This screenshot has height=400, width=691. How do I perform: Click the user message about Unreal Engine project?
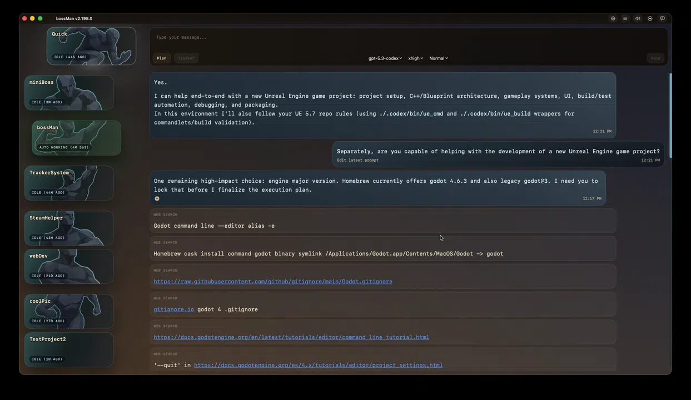[498, 154]
